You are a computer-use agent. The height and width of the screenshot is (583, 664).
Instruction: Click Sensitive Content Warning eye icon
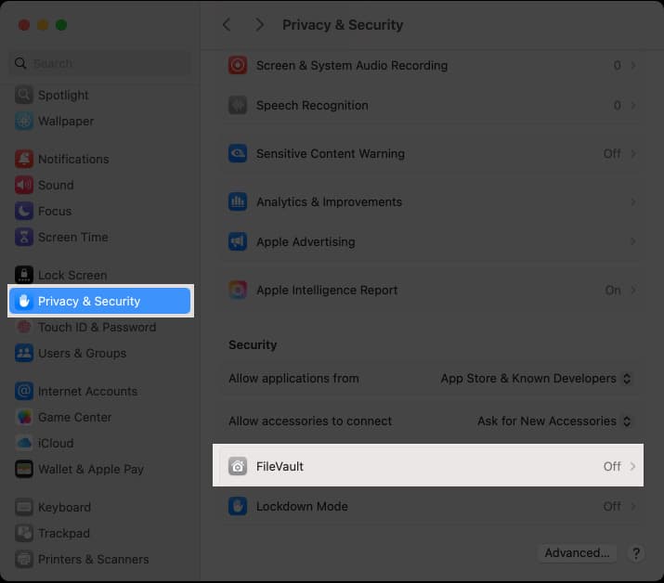point(238,153)
